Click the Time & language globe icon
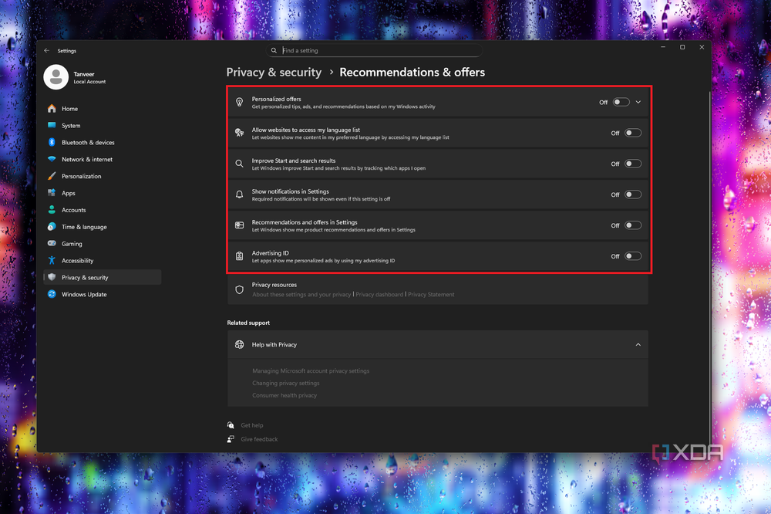Viewport: 771px width, 514px height. (x=52, y=226)
